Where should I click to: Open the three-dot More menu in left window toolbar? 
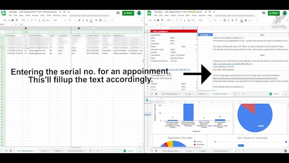pos(112,20)
